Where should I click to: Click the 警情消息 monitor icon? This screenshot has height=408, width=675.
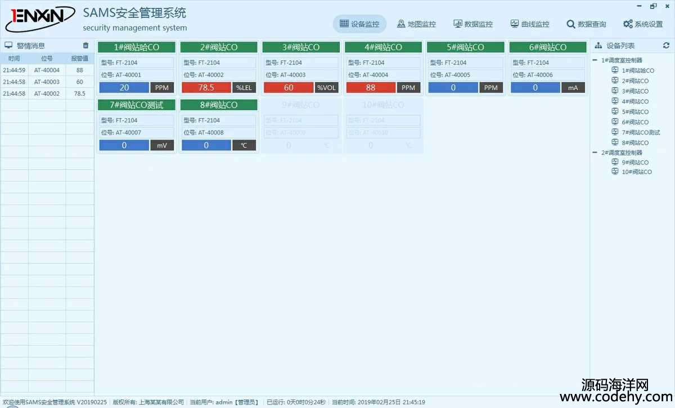point(8,46)
